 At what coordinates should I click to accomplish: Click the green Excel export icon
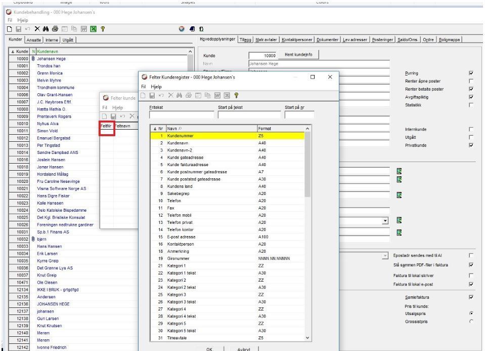click(x=93, y=29)
